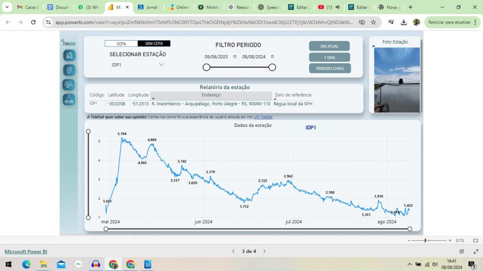Go to next report page arrow
The width and height of the screenshot is (483, 271).
coord(265,251)
